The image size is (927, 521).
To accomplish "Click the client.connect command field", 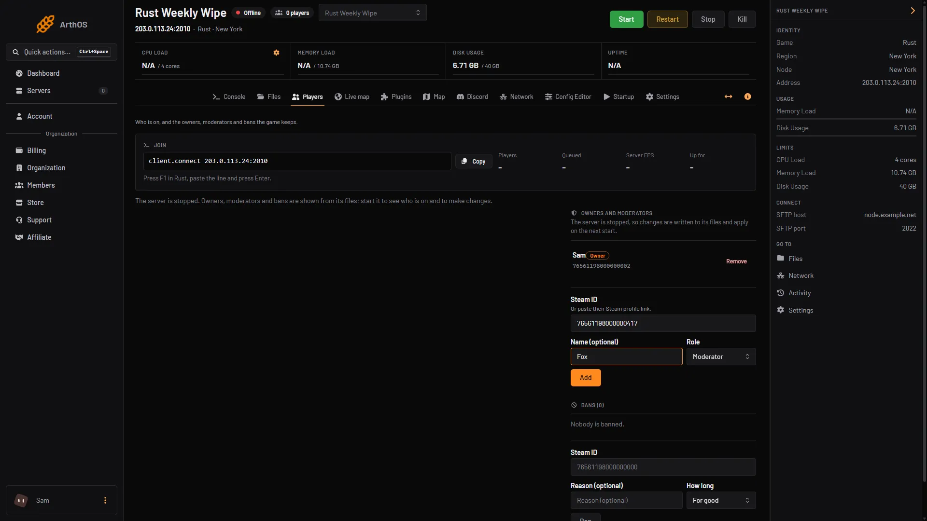I will pyautogui.click(x=297, y=161).
